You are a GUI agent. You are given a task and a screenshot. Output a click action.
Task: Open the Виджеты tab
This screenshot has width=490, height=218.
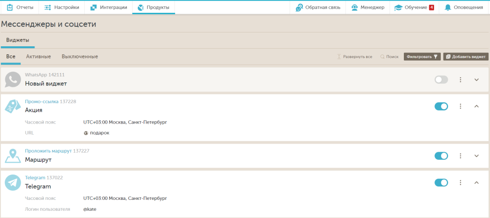(18, 40)
